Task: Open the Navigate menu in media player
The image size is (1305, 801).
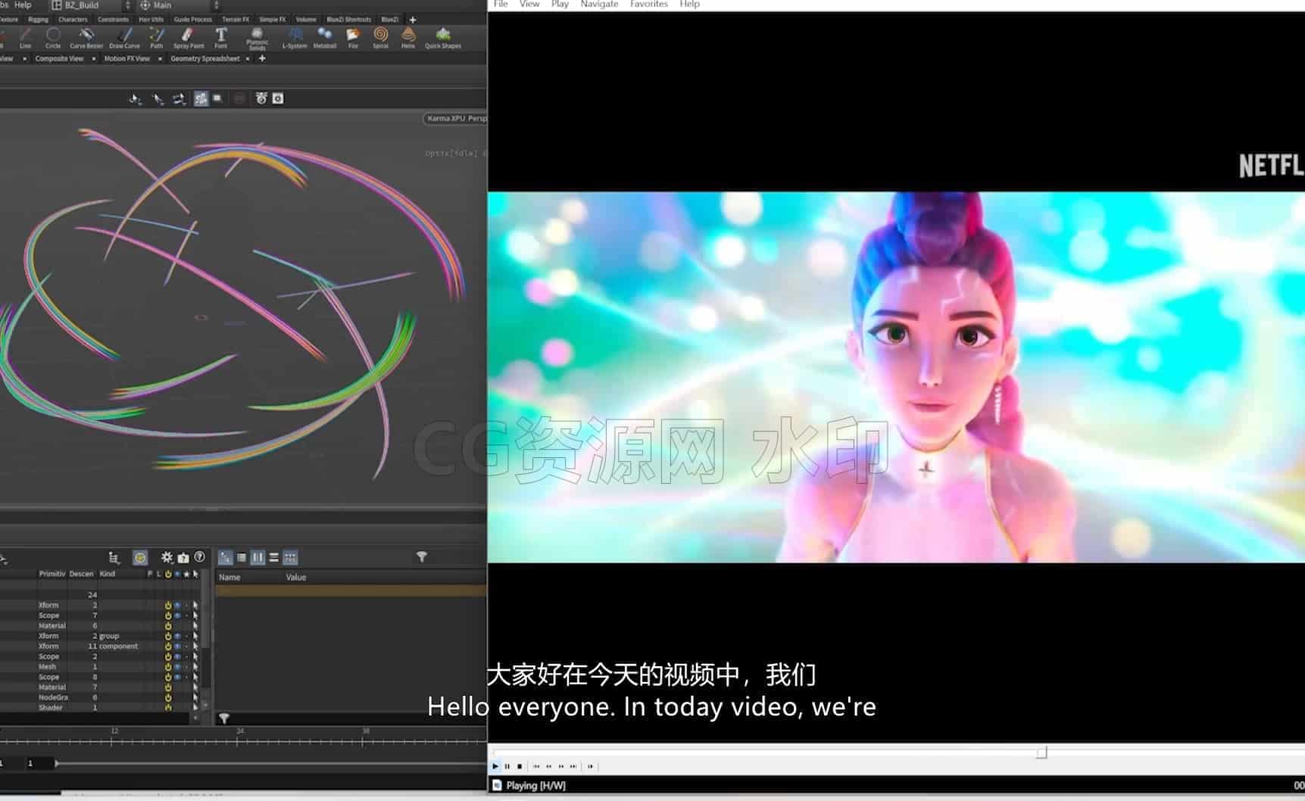Action: 599,5
